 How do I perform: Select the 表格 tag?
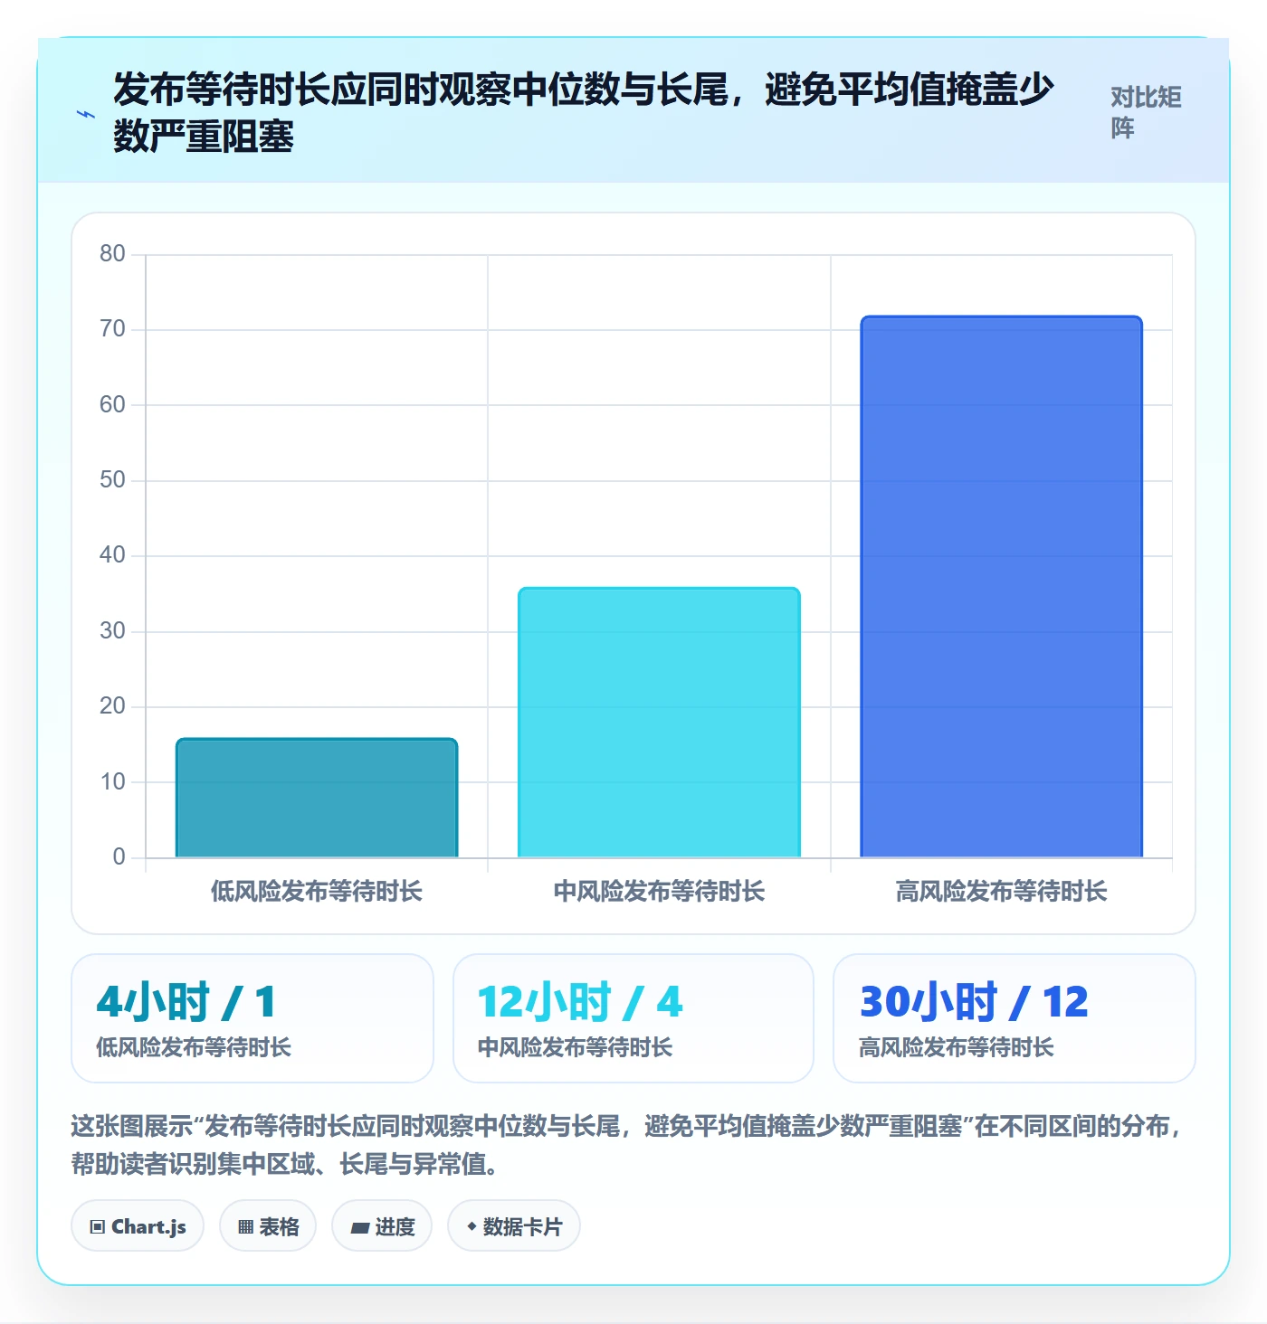(268, 1225)
